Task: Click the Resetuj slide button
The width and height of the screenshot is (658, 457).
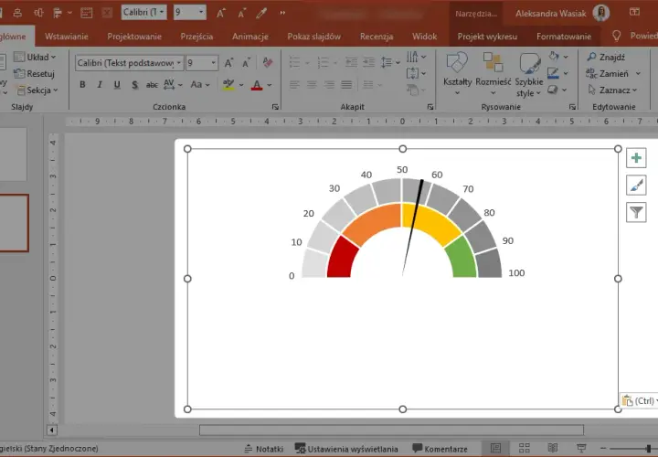Action: point(34,74)
